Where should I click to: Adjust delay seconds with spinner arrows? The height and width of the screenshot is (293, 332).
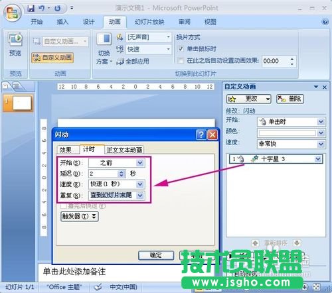(x=122, y=174)
